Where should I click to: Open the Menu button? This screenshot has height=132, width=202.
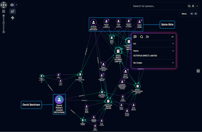pyautogui.click(x=184, y=14)
